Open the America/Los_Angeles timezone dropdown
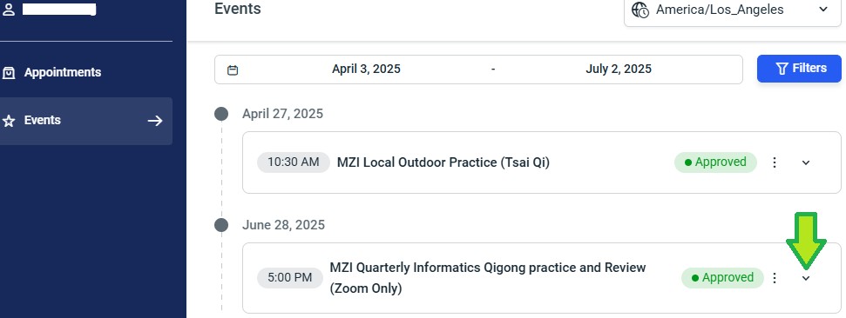Image resolution: width=846 pixels, height=318 pixels. coord(732,10)
